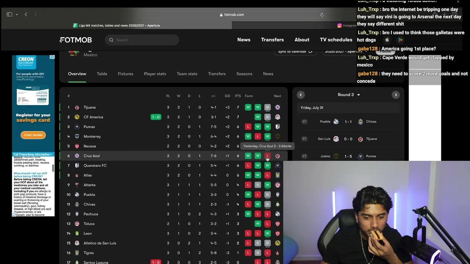This screenshot has width=470, height=264.
Task: Open the Seasons tab
Action: click(244, 74)
